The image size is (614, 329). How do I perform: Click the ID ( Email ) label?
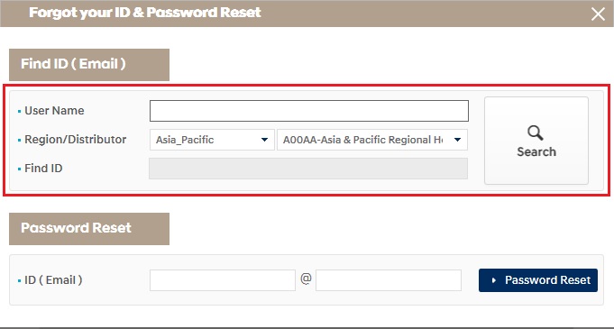point(54,280)
